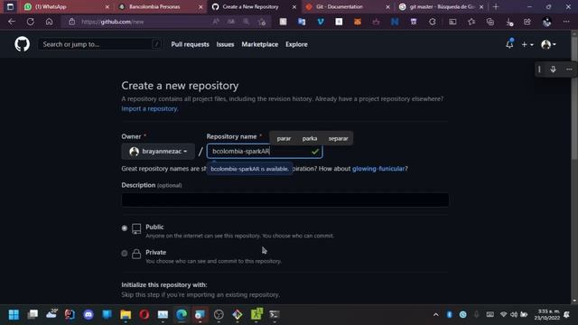Open the terminal from the taskbar
Screen dimensions: 578x325
point(275,314)
